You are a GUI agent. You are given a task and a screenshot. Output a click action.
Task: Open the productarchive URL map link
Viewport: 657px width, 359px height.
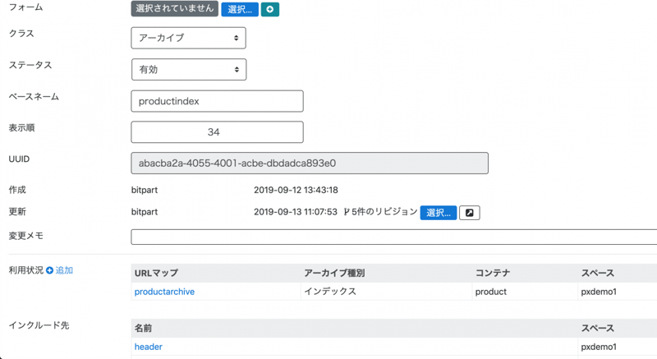coord(164,292)
